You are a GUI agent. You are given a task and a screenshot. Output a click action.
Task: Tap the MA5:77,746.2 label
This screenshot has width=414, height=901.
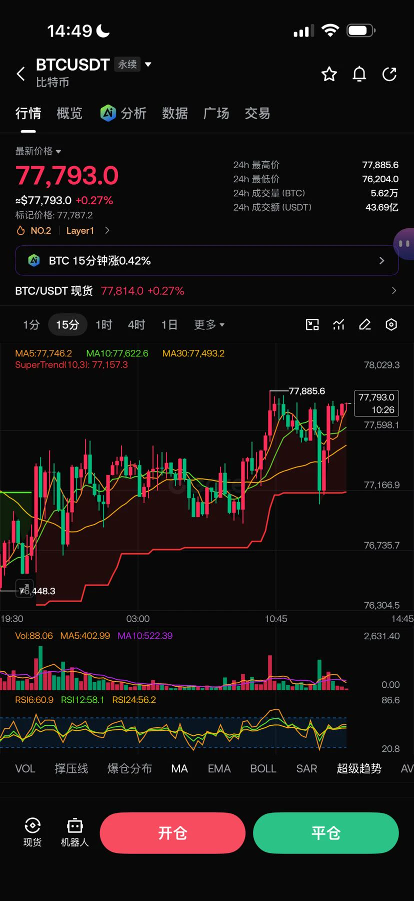43,353
